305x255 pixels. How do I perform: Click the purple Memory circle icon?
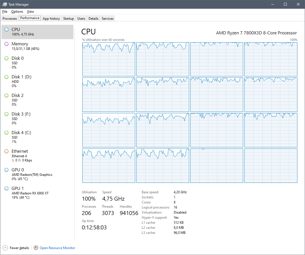click(6, 44)
